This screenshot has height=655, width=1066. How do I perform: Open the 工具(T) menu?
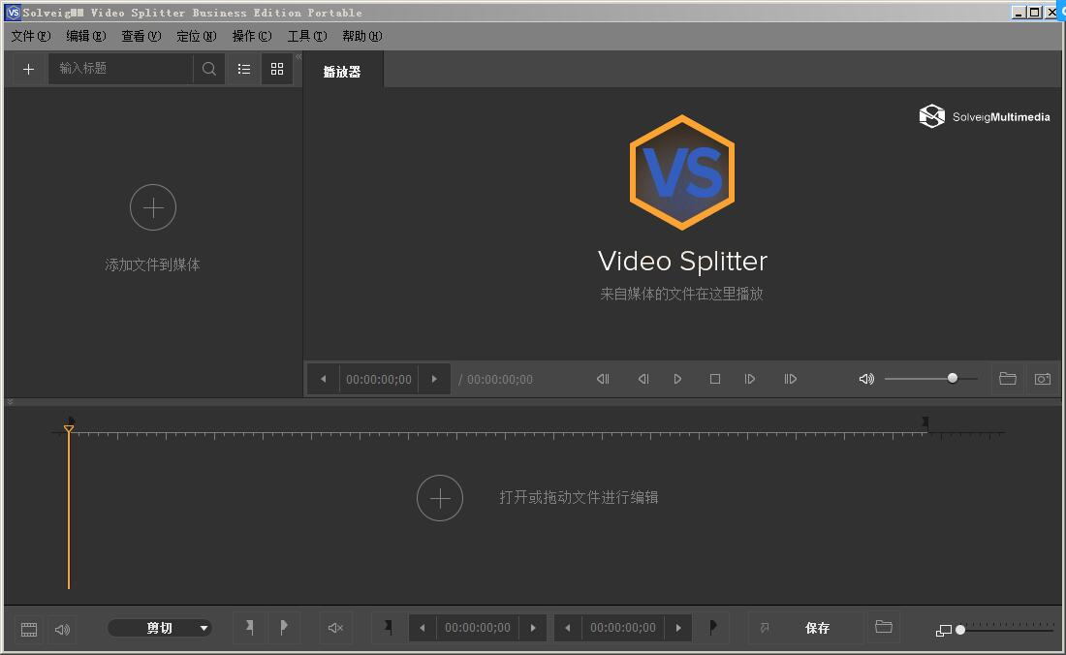(x=306, y=36)
